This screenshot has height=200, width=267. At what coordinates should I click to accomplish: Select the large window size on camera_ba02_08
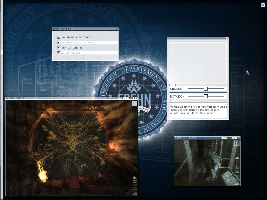[134, 98]
